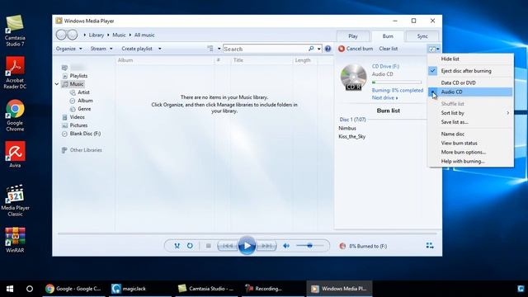Click the burn status icon at bottom
This screenshot has width=528, height=297.
[342, 246]
